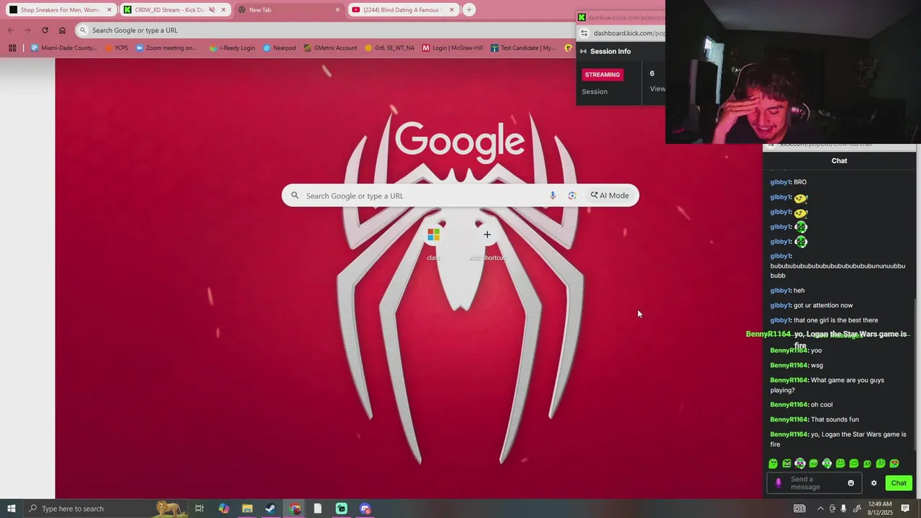This screenshot has width=921, height=518.
Task: Switch to Chrome on the taskbar
Action: [x=295, y=509]
